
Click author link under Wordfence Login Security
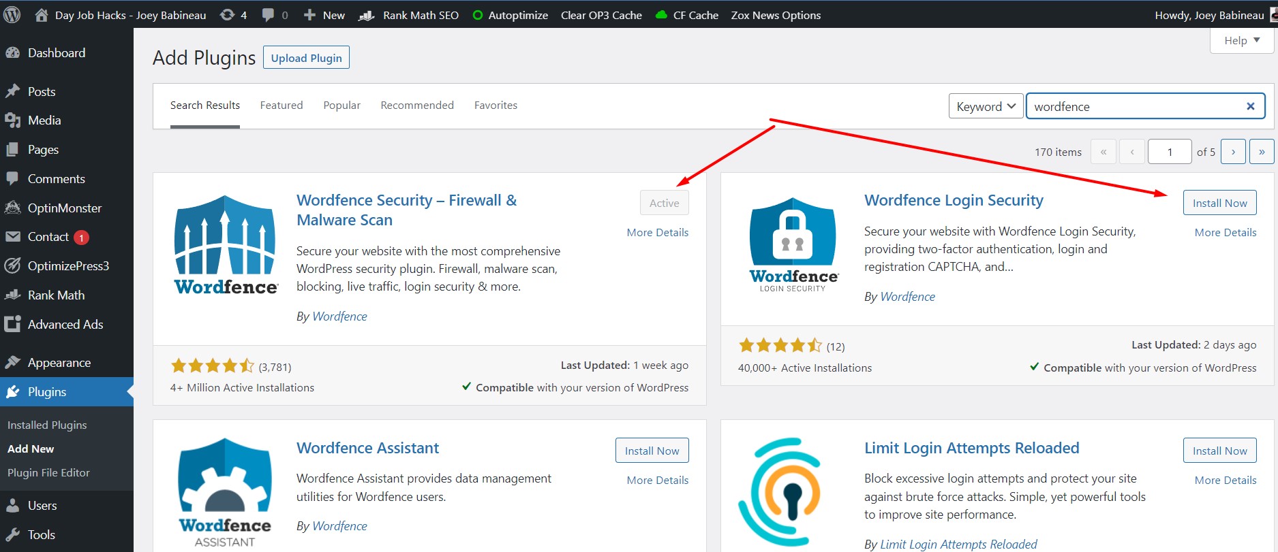point(907,297)
